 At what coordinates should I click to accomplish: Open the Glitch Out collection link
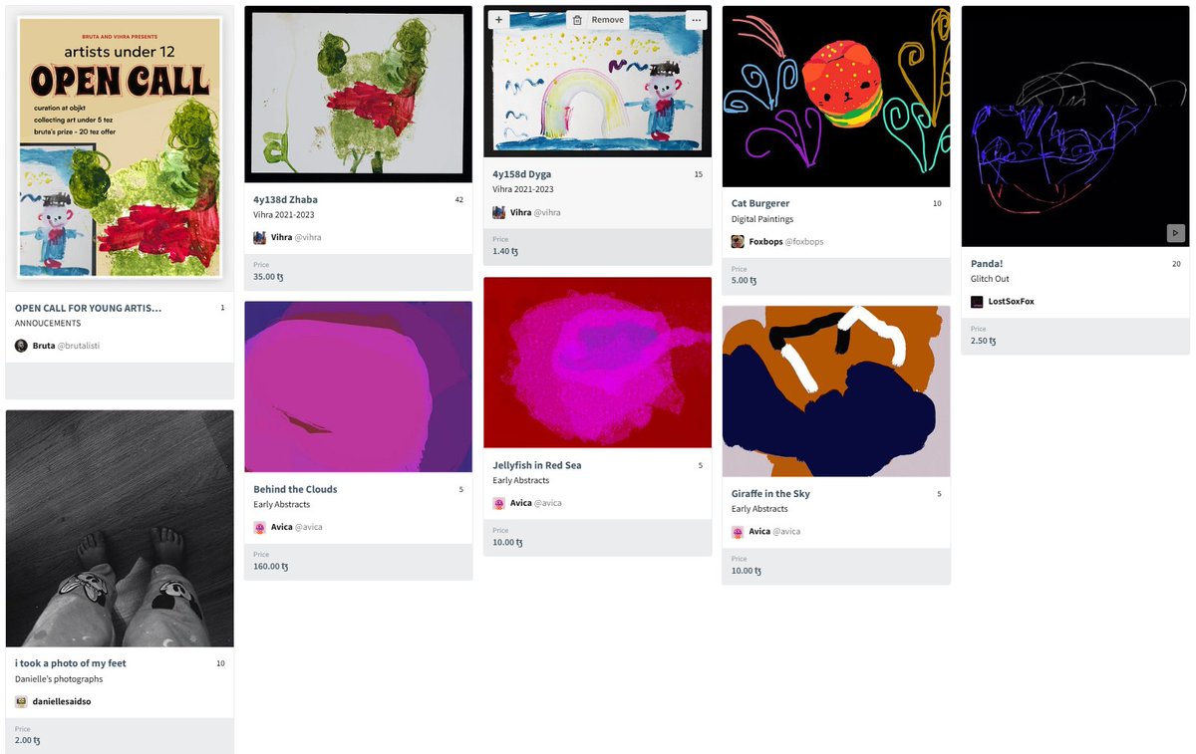(x=990, y=279)
